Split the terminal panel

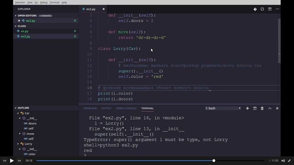[x=254, y=108]
